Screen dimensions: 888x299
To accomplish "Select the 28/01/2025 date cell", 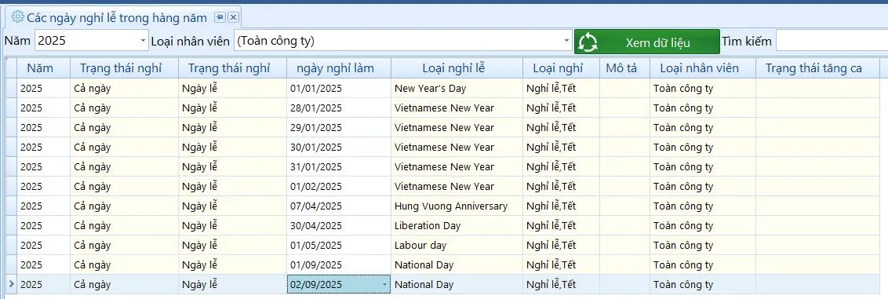I will pos(339,108).
